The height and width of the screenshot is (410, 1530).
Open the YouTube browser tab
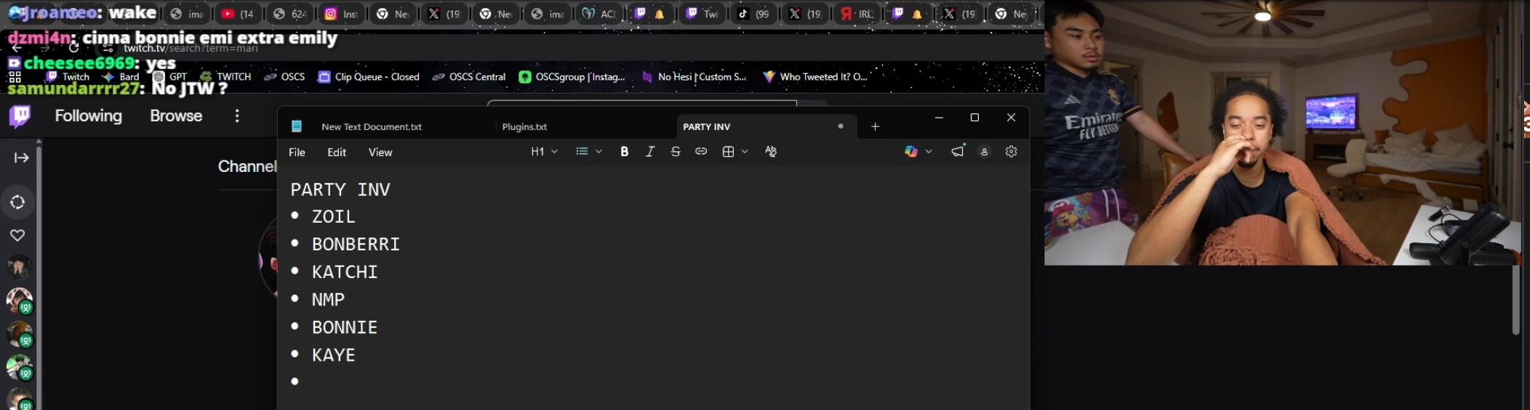pos(238,14)
